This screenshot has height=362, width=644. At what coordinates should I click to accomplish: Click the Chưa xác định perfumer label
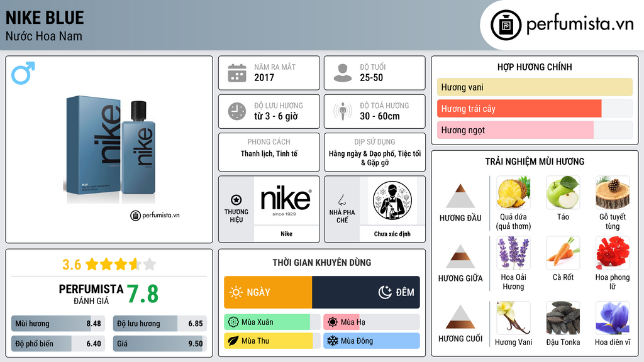tap(392, 234)
